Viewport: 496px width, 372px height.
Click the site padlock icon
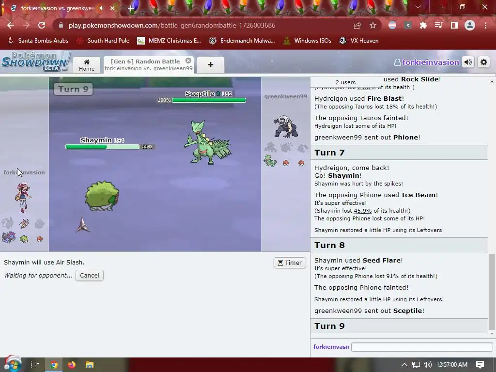pyautogui.click(x=61, y=25)
